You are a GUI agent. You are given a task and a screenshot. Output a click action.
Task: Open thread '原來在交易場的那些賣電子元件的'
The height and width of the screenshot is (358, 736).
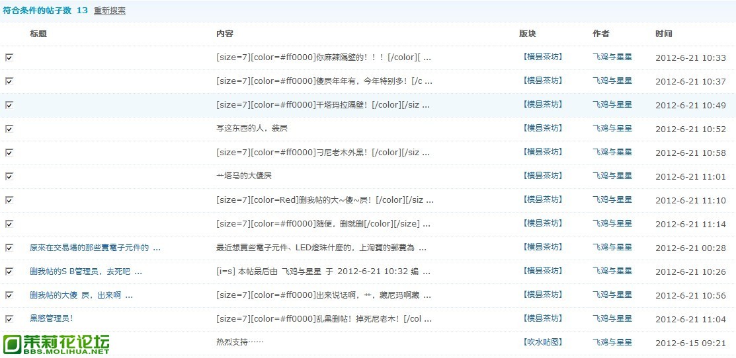pos(95,248)
